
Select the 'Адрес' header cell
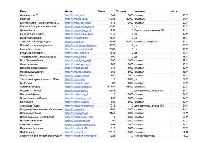pyautogui.click(x=69, y=11)
